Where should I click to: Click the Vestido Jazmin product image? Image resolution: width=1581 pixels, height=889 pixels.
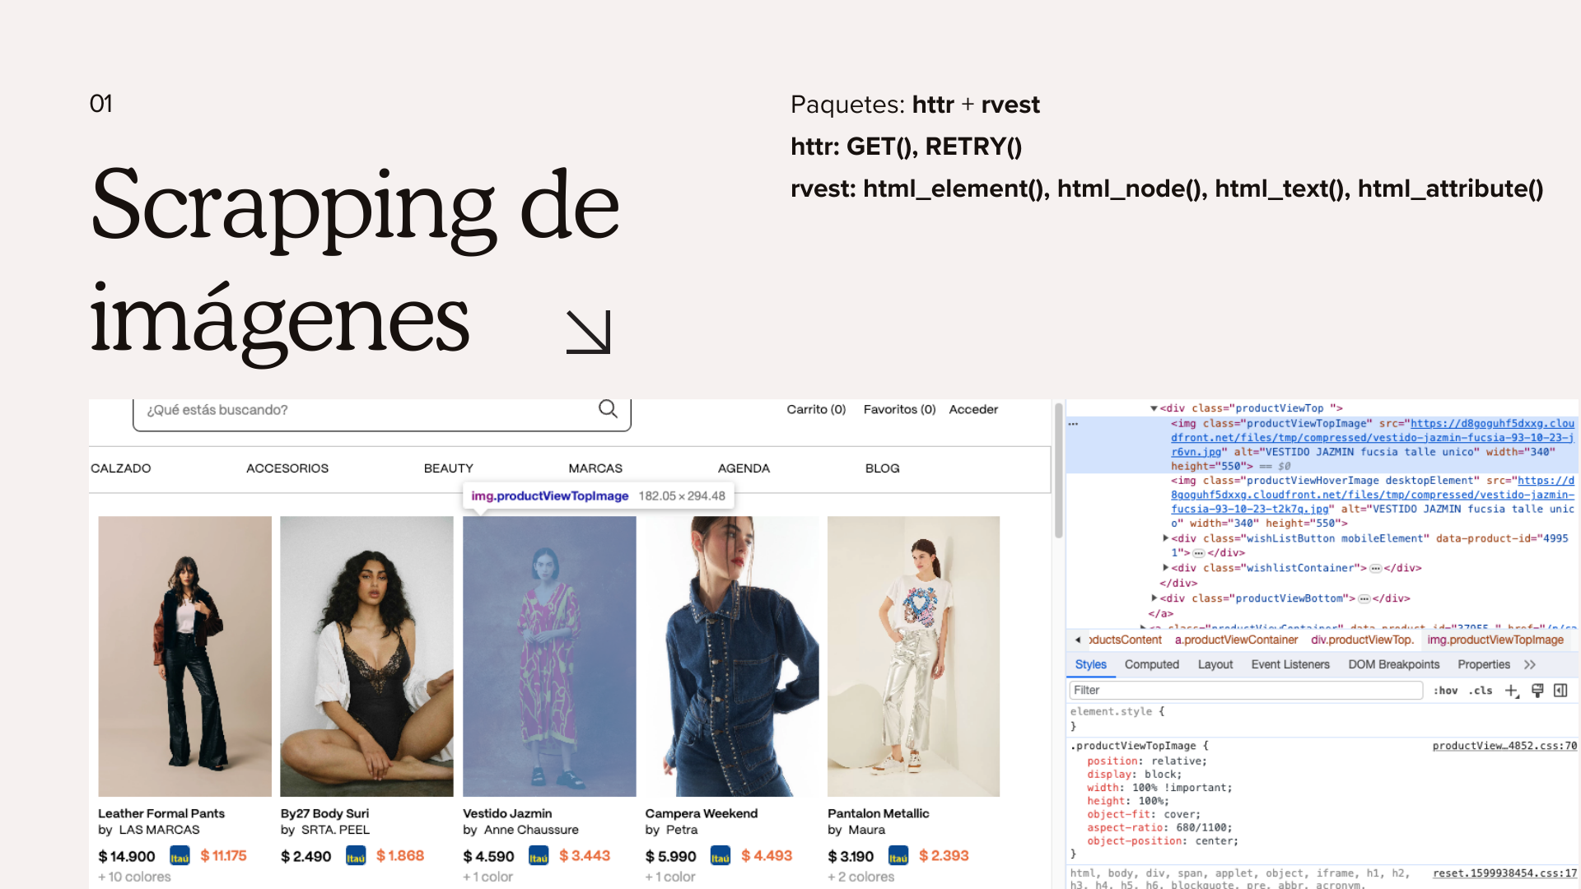pyautogui.click(x=549, y=656)
